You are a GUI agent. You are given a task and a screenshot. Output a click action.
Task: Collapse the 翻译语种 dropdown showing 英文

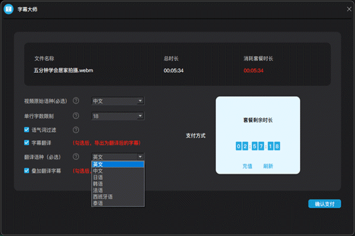118,156
